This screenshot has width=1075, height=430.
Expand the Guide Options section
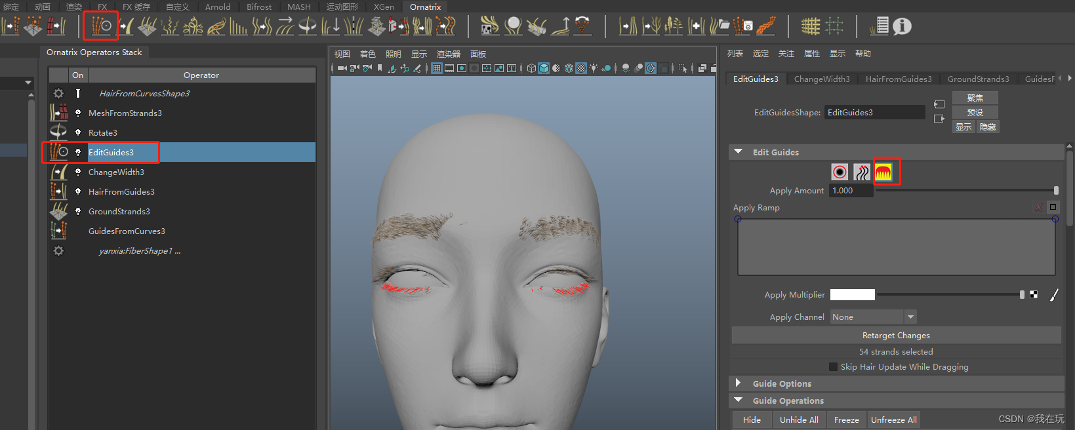click(739, 383)
